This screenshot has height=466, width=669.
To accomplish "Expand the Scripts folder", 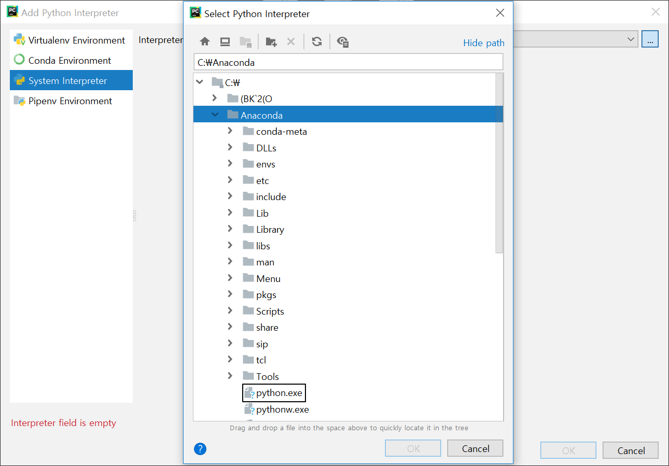I will [230, 311].
